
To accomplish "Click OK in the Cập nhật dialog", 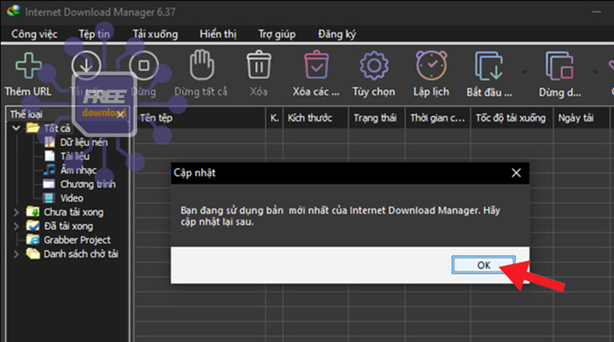I will click(x=483, y=265).
